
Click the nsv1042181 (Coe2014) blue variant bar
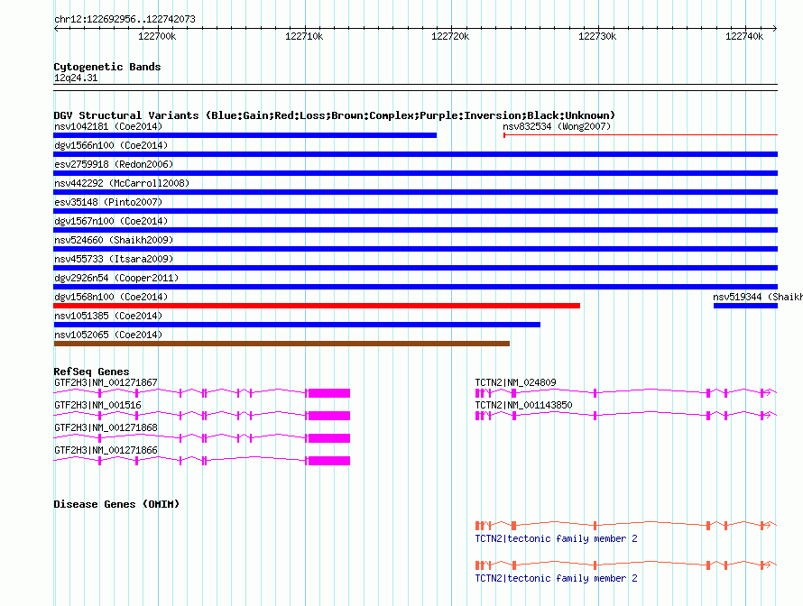coord(245,135)
